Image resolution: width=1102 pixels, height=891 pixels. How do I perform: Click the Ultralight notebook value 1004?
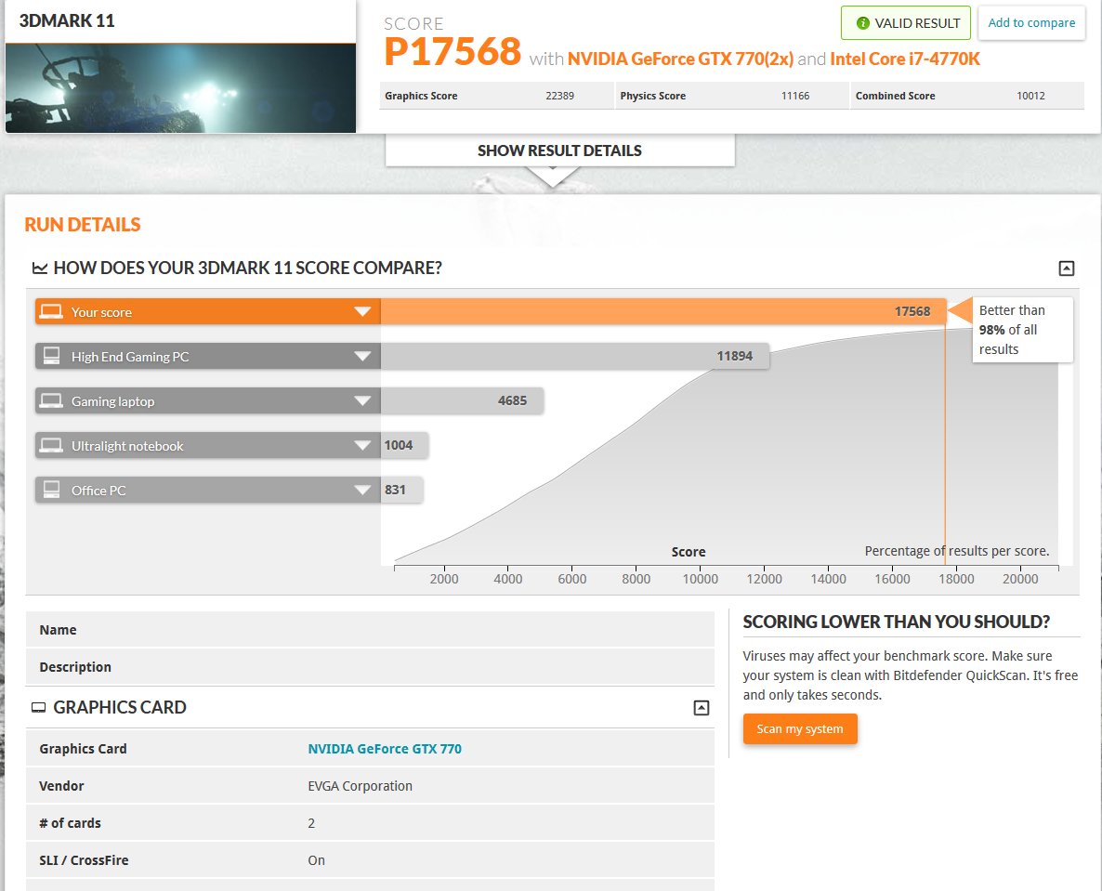(x=399, y=445)
